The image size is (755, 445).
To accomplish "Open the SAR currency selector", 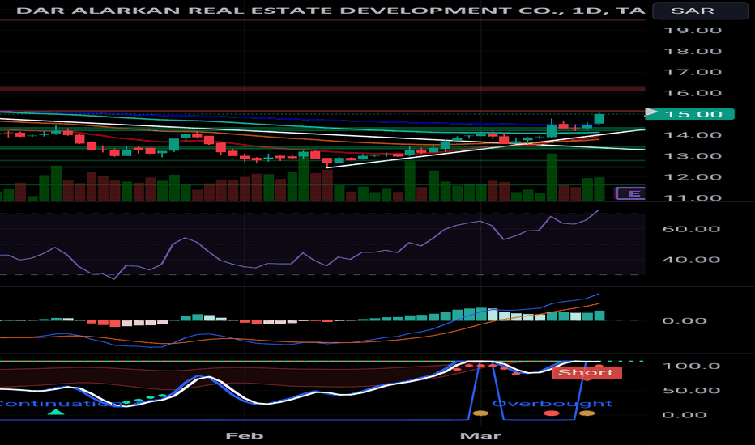I will 700,11.
